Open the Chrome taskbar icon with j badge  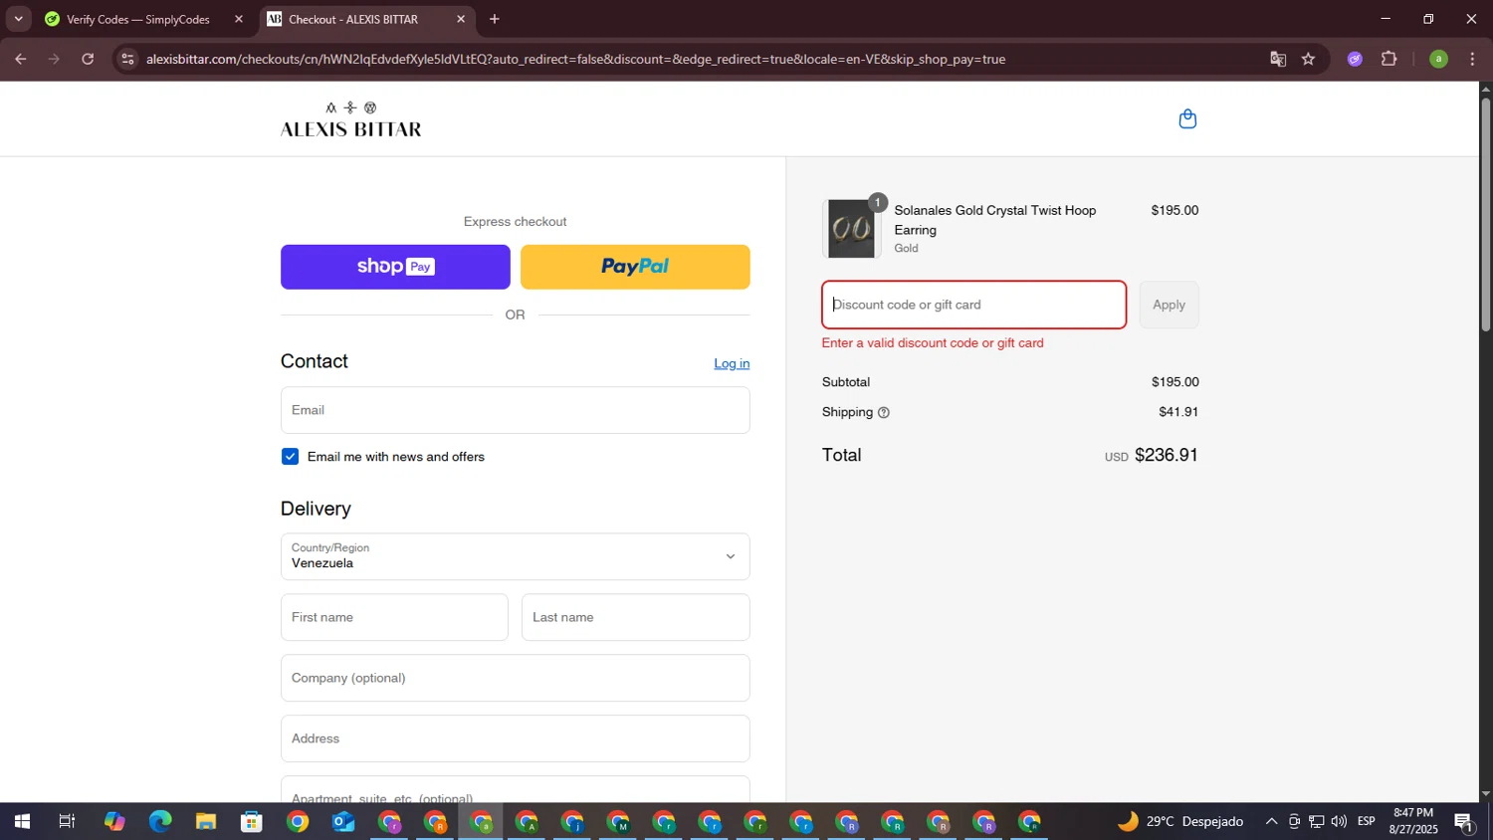click(x=572, y=822)
